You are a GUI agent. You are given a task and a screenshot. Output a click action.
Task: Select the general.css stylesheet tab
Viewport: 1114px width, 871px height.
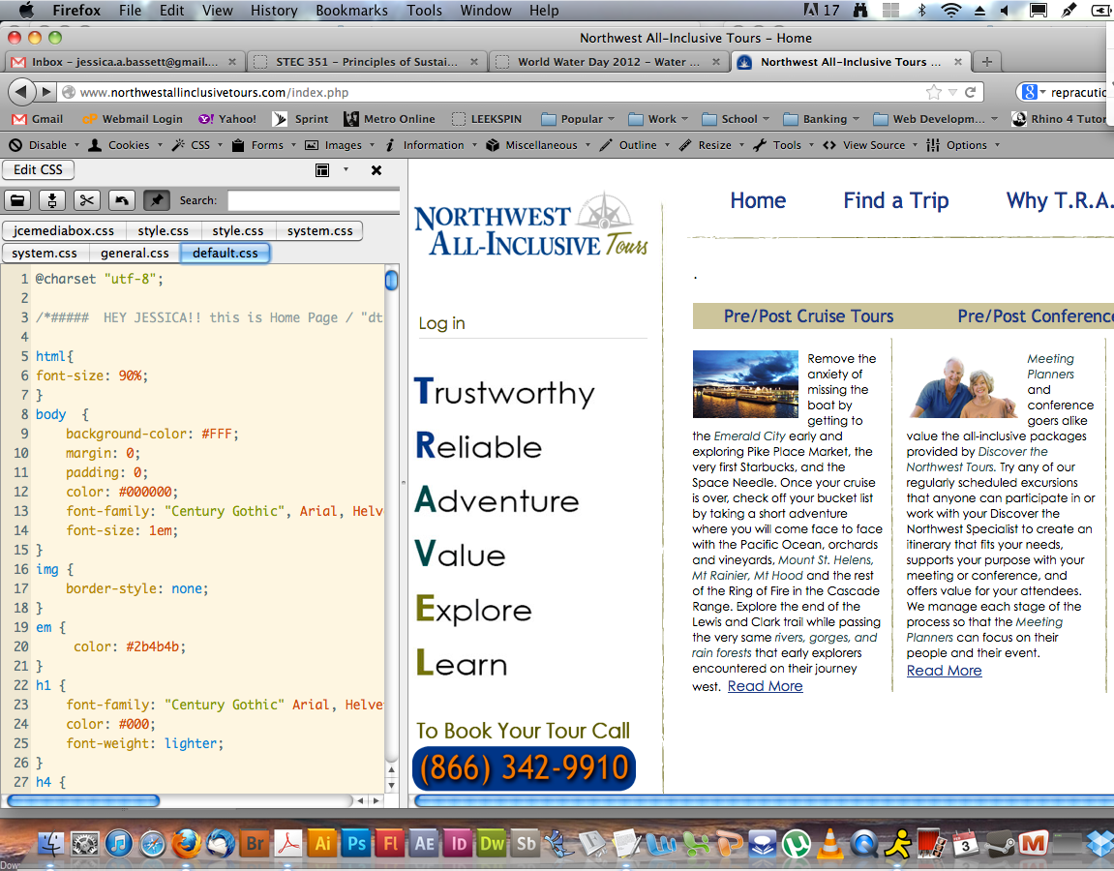pyautogui.click(x=135, y=253)
